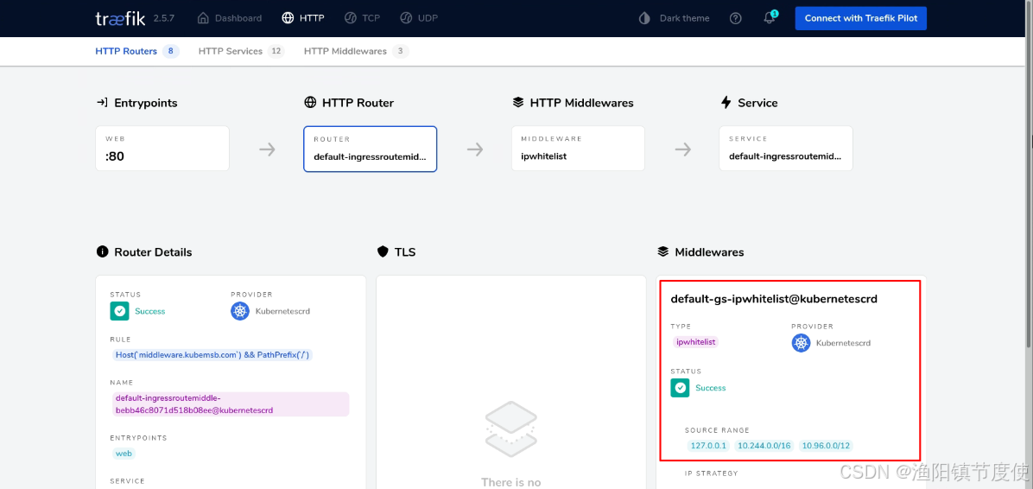Open the default-ingressroutemid service card
This screenshot has width=1033, height=489.
[786, 149]
